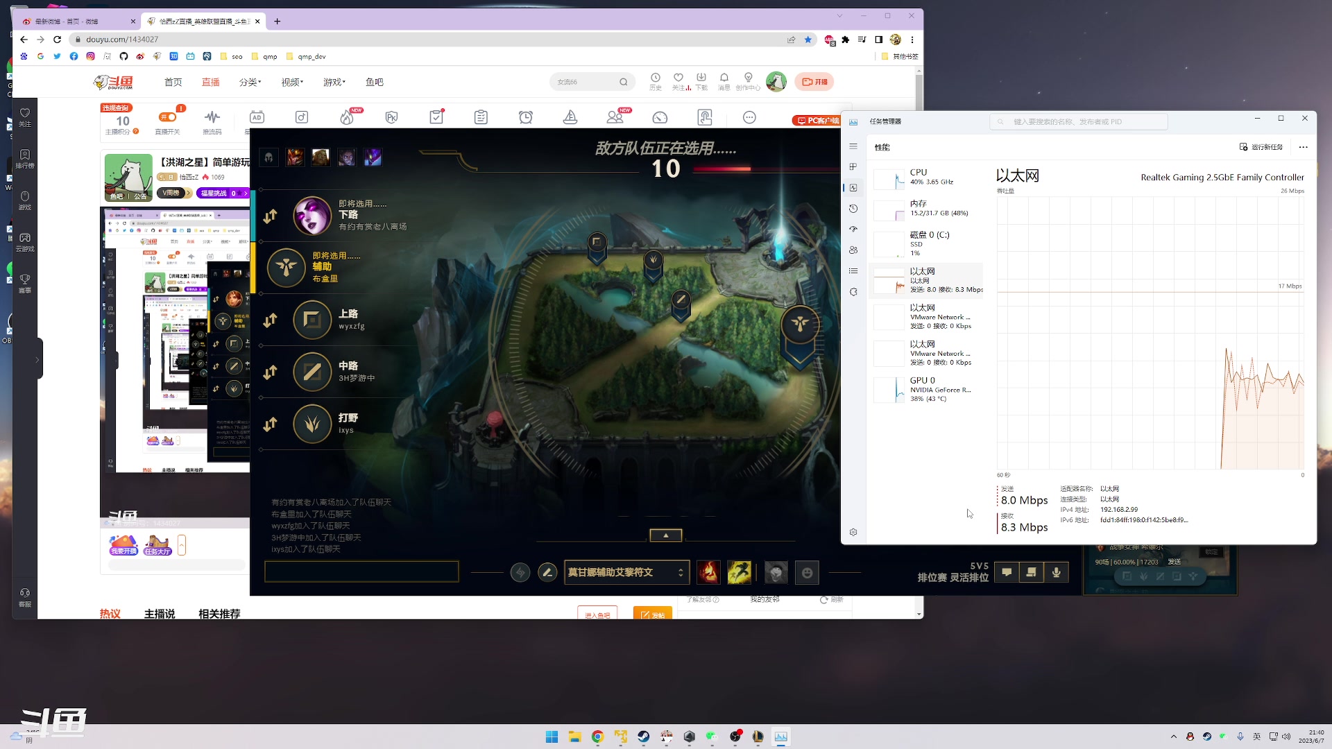Viewport: 1332px width, 749px height.
Task: Open Douyu 历史 history icon
Action: click(x=656, y=82)
